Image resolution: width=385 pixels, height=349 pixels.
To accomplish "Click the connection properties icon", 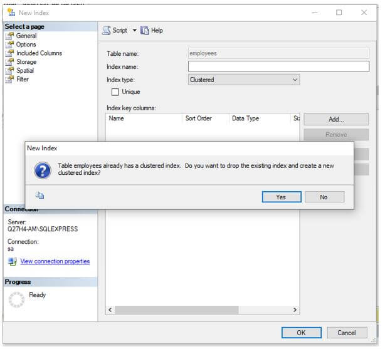I will coord(13,261).
